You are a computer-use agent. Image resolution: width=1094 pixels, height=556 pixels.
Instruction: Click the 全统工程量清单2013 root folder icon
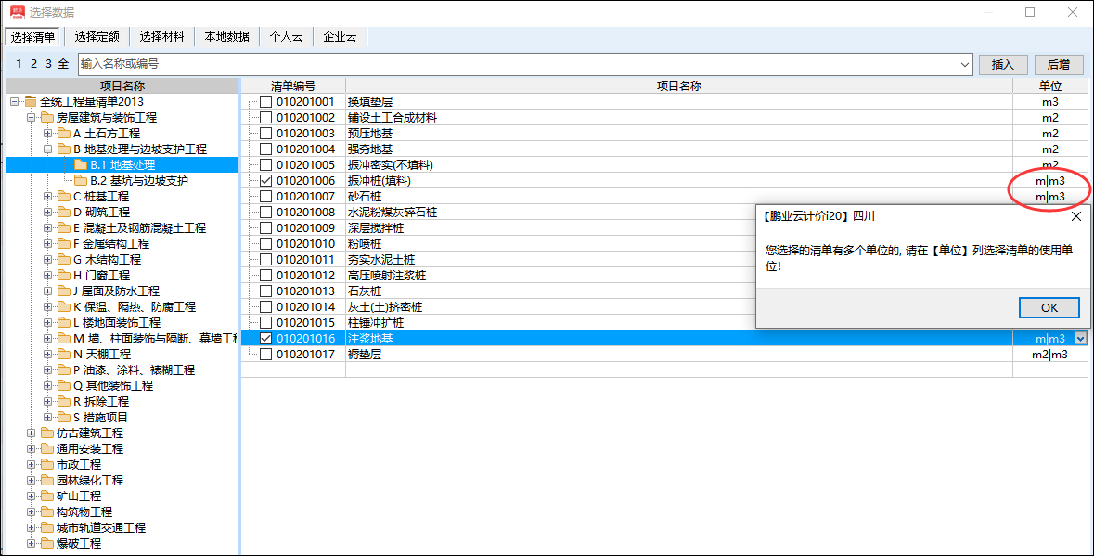click(32, 102)
